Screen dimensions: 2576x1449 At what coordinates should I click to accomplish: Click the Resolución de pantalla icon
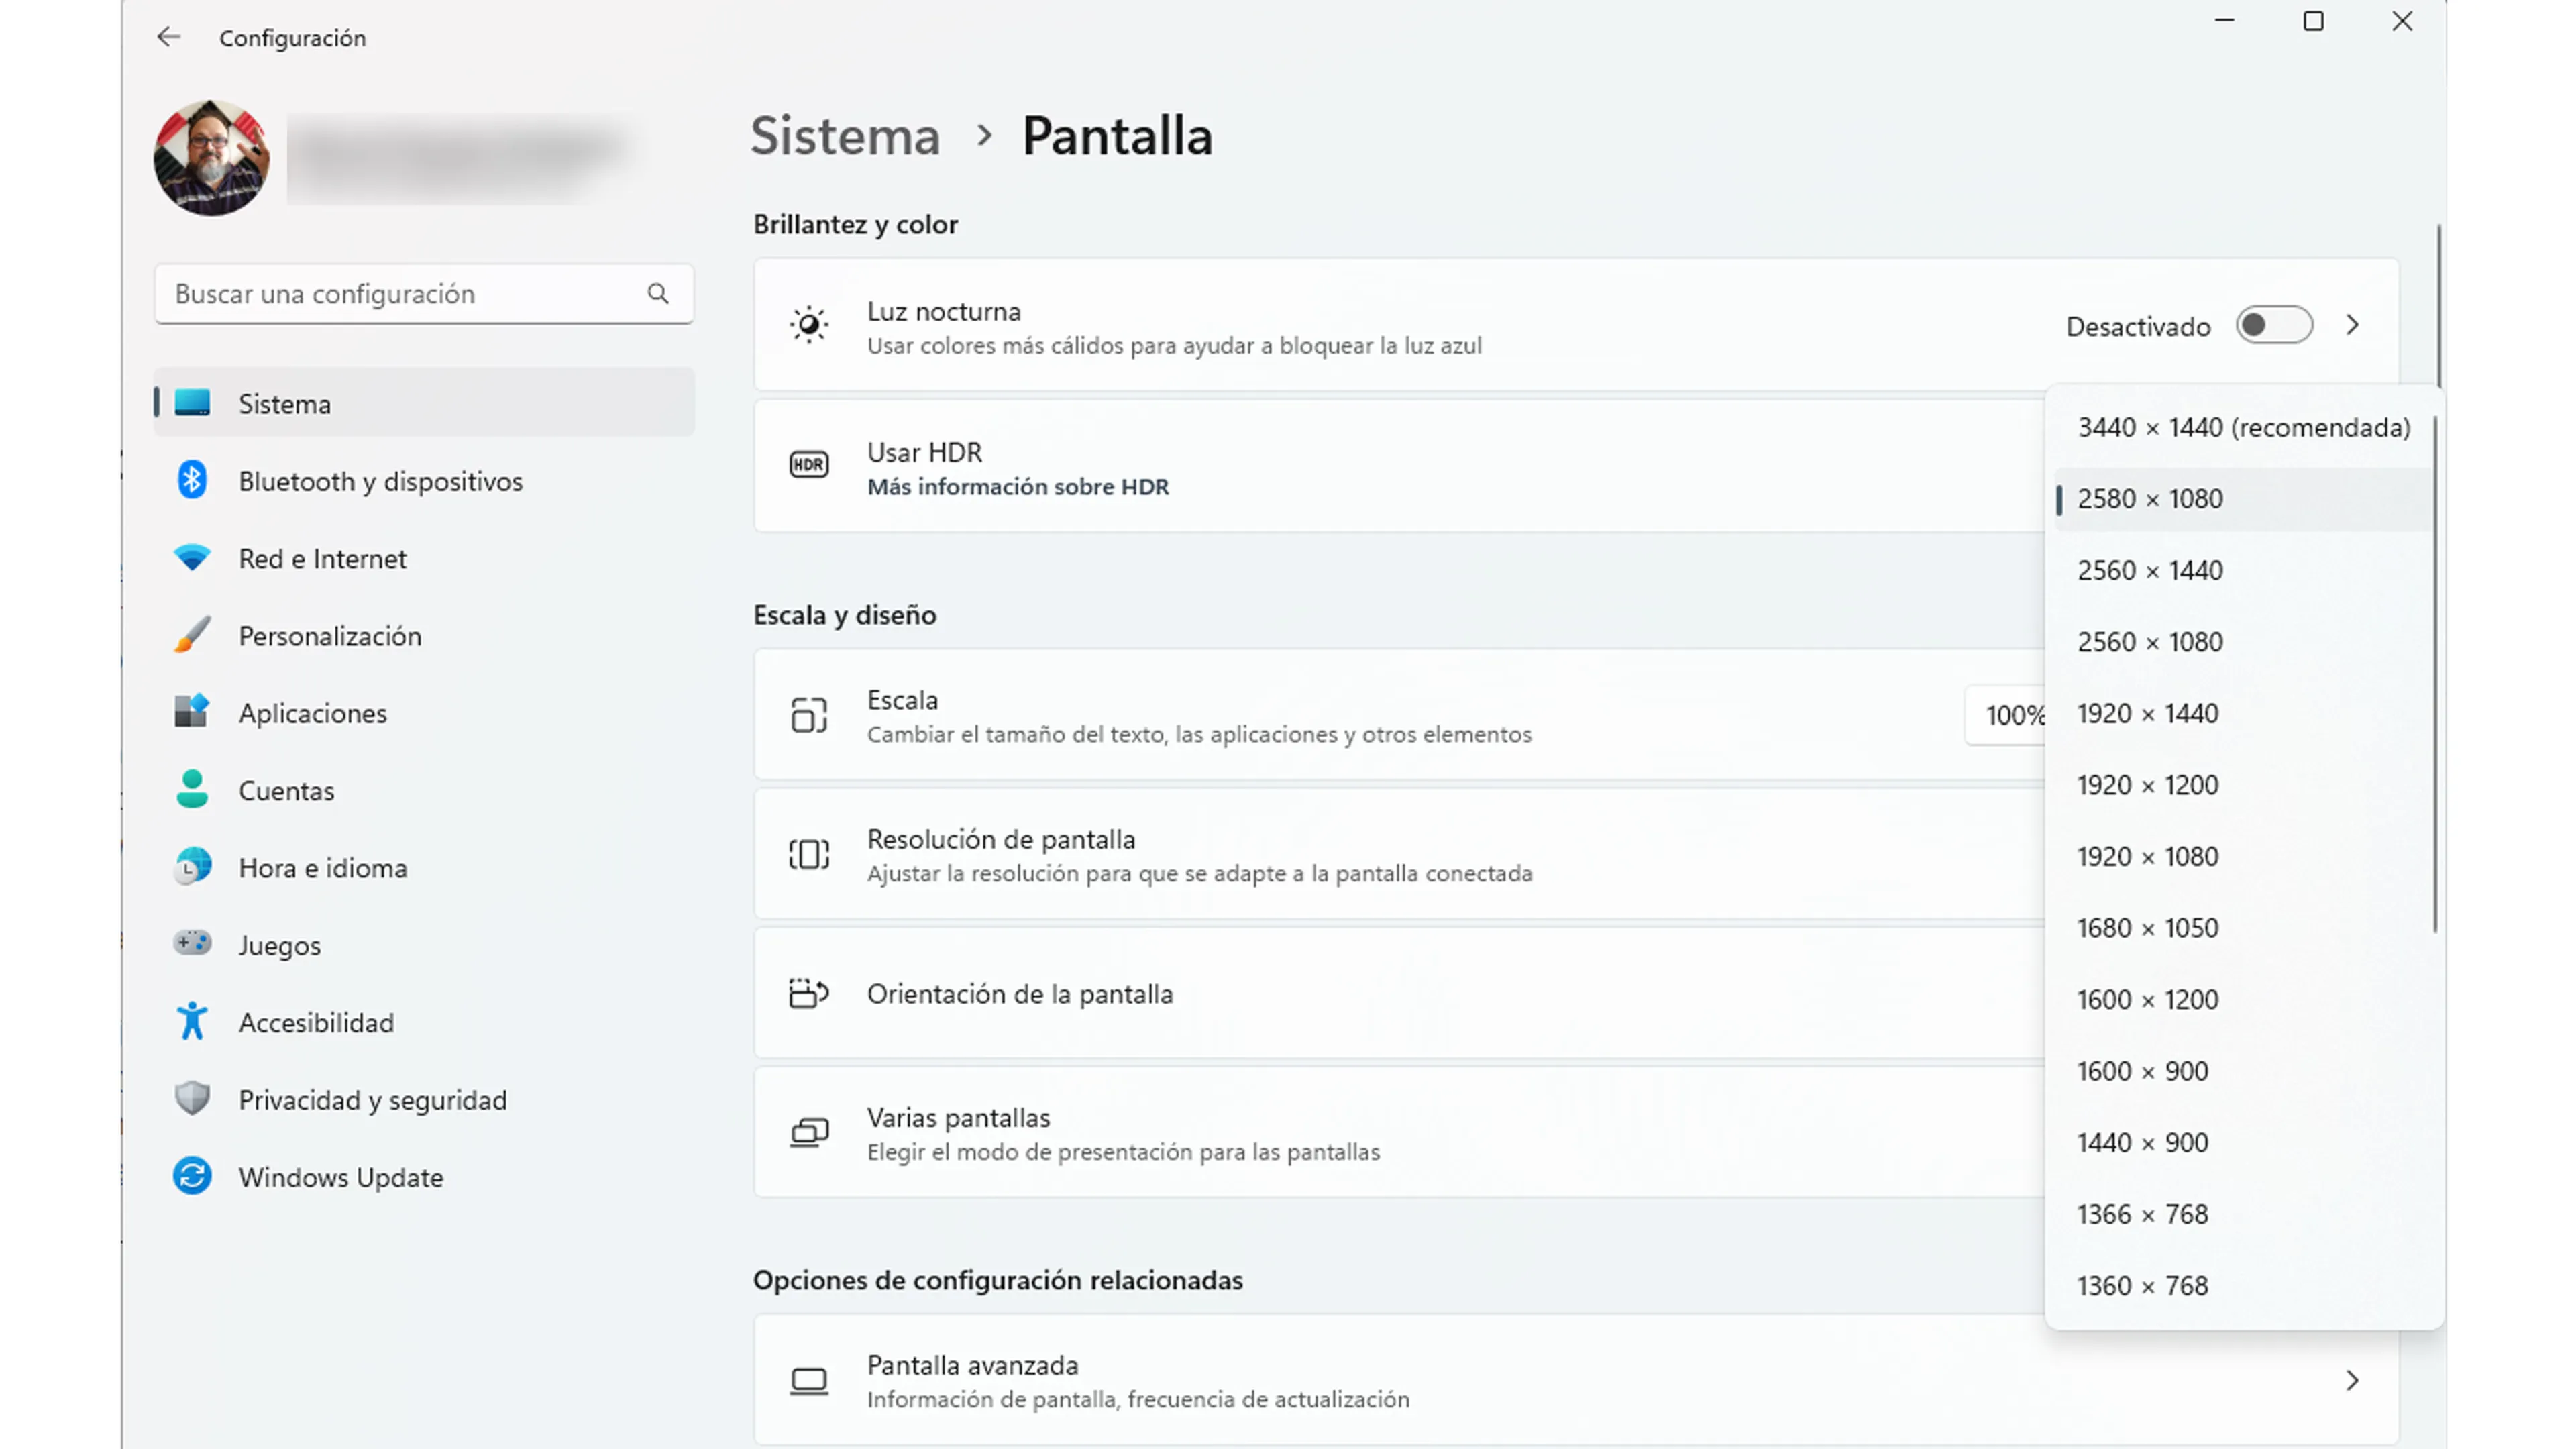809,854
